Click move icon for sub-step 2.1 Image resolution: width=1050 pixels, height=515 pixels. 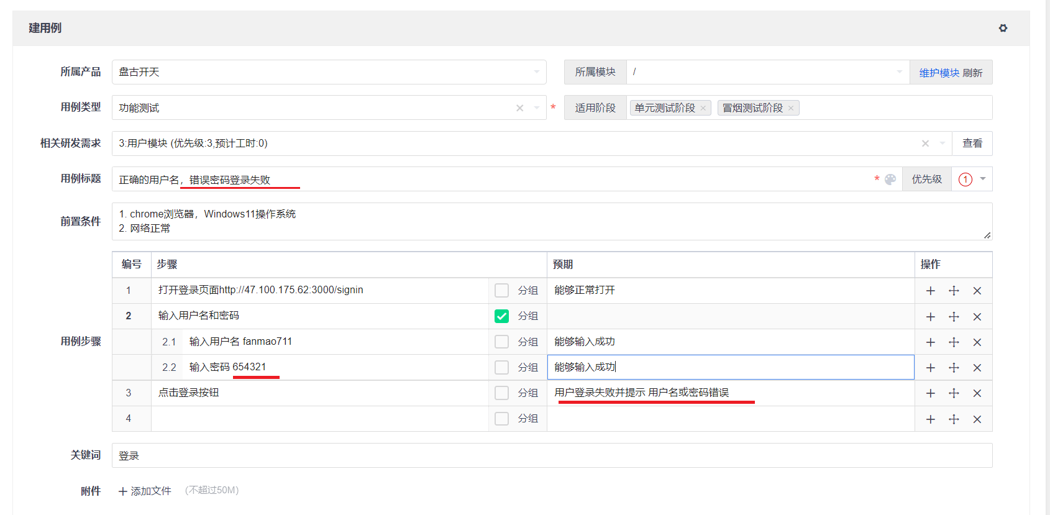(954, 342)
